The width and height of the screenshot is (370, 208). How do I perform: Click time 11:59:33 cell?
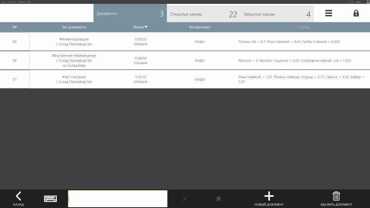[140, 42]
